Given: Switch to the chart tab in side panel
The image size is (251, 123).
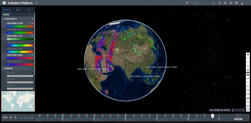Looking at the screenshot, I should [29, 10].
